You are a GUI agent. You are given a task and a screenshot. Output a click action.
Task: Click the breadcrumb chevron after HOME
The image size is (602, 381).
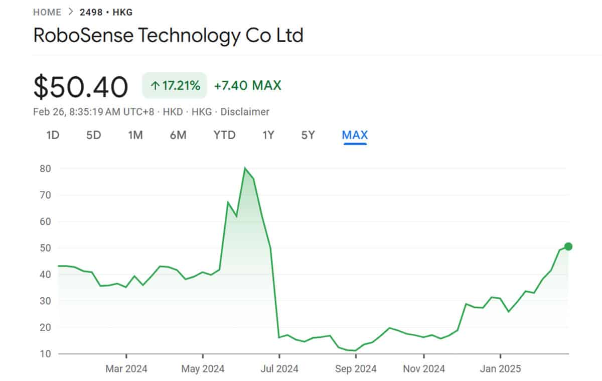click(70, 12)
